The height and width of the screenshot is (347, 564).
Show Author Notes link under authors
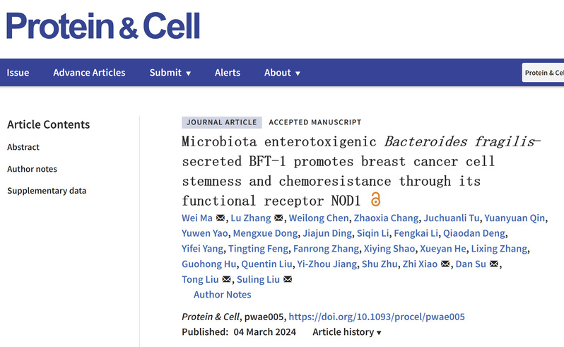223,295
